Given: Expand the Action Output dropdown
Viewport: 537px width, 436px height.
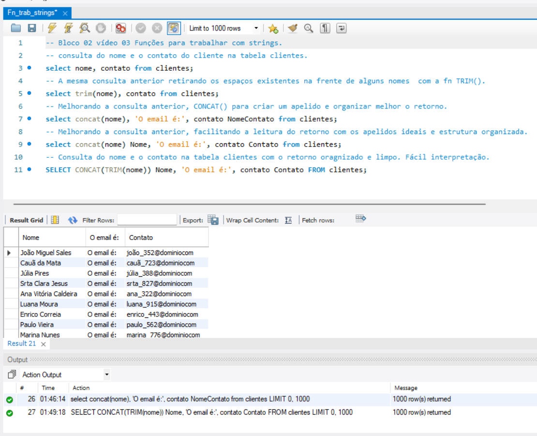Looking at the screenshot, I should 107,375.
